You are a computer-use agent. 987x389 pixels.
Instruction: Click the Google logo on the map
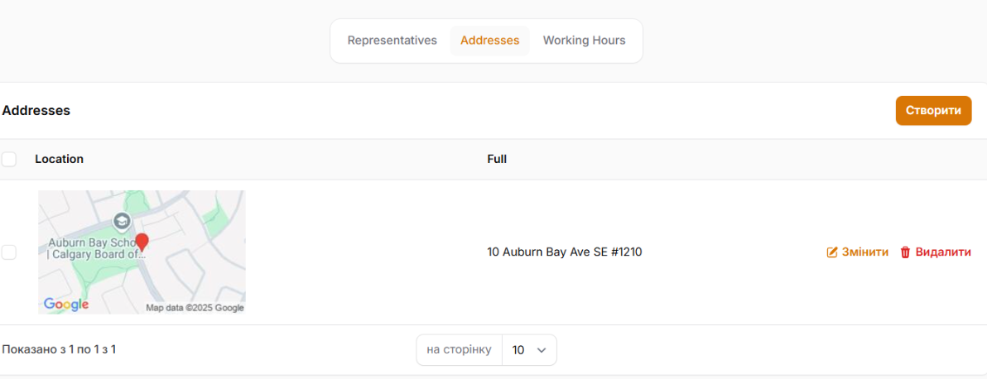click(66, 305)
